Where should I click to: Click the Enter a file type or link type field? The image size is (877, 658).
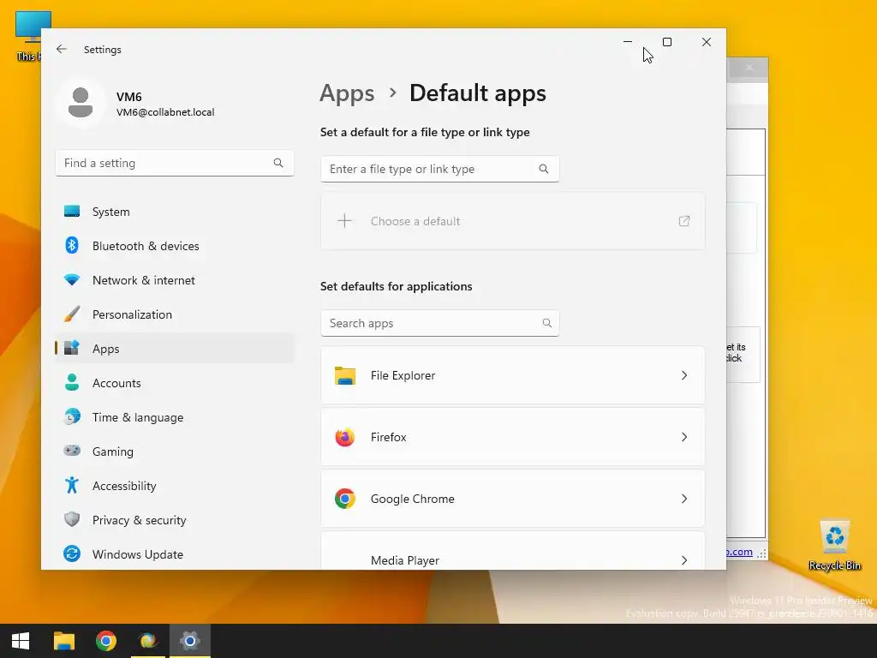tap(439, 169)
